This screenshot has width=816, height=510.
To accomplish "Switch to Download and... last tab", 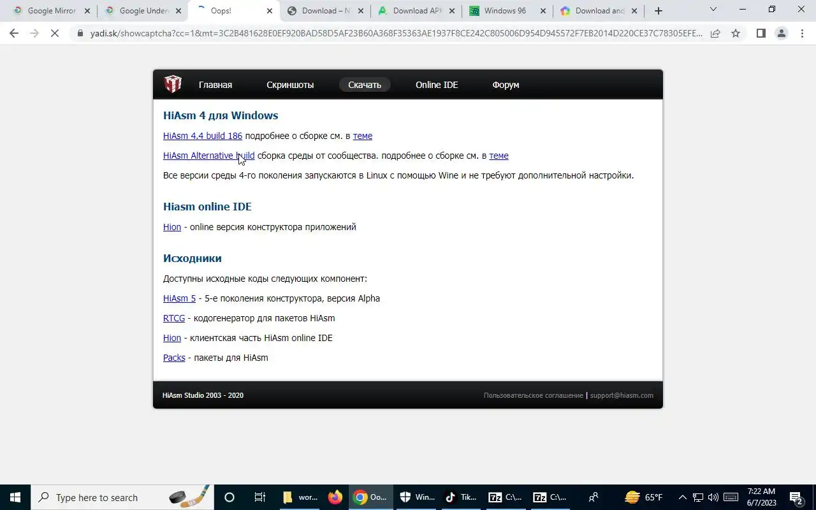I will 599,11.
